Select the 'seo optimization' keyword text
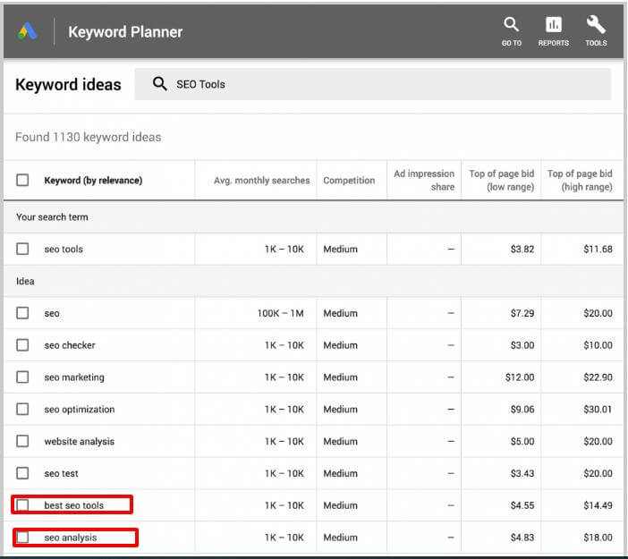 click(x=80, y=410)
